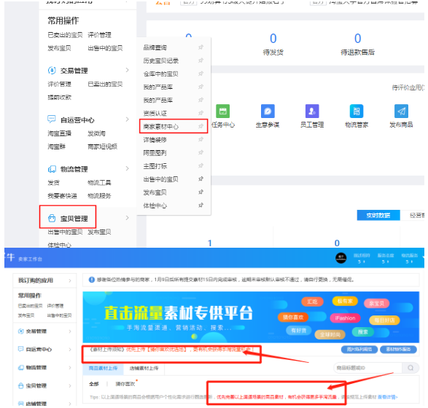This screenshot has width=428, height=408.
Task: Switch to the 店铺素材上传 tab
Action: click(x=144, y=368)
